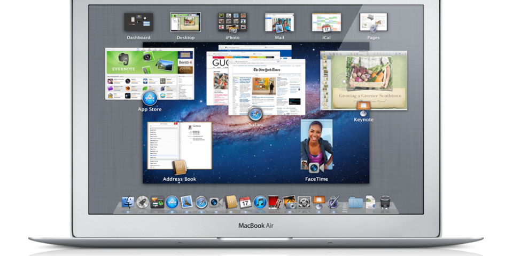The image size is (513, 256).
Task: Select the Desktop space thumbnail
Action: [185, 22]
